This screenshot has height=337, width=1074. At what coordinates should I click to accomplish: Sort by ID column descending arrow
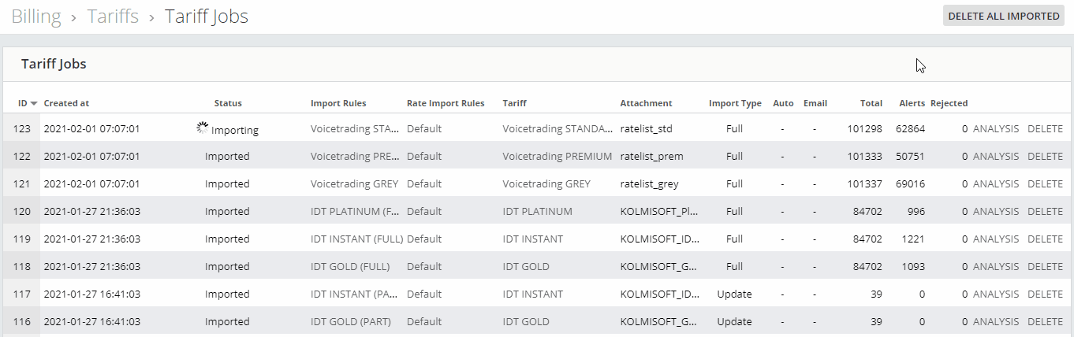click(x=34, y=104)
